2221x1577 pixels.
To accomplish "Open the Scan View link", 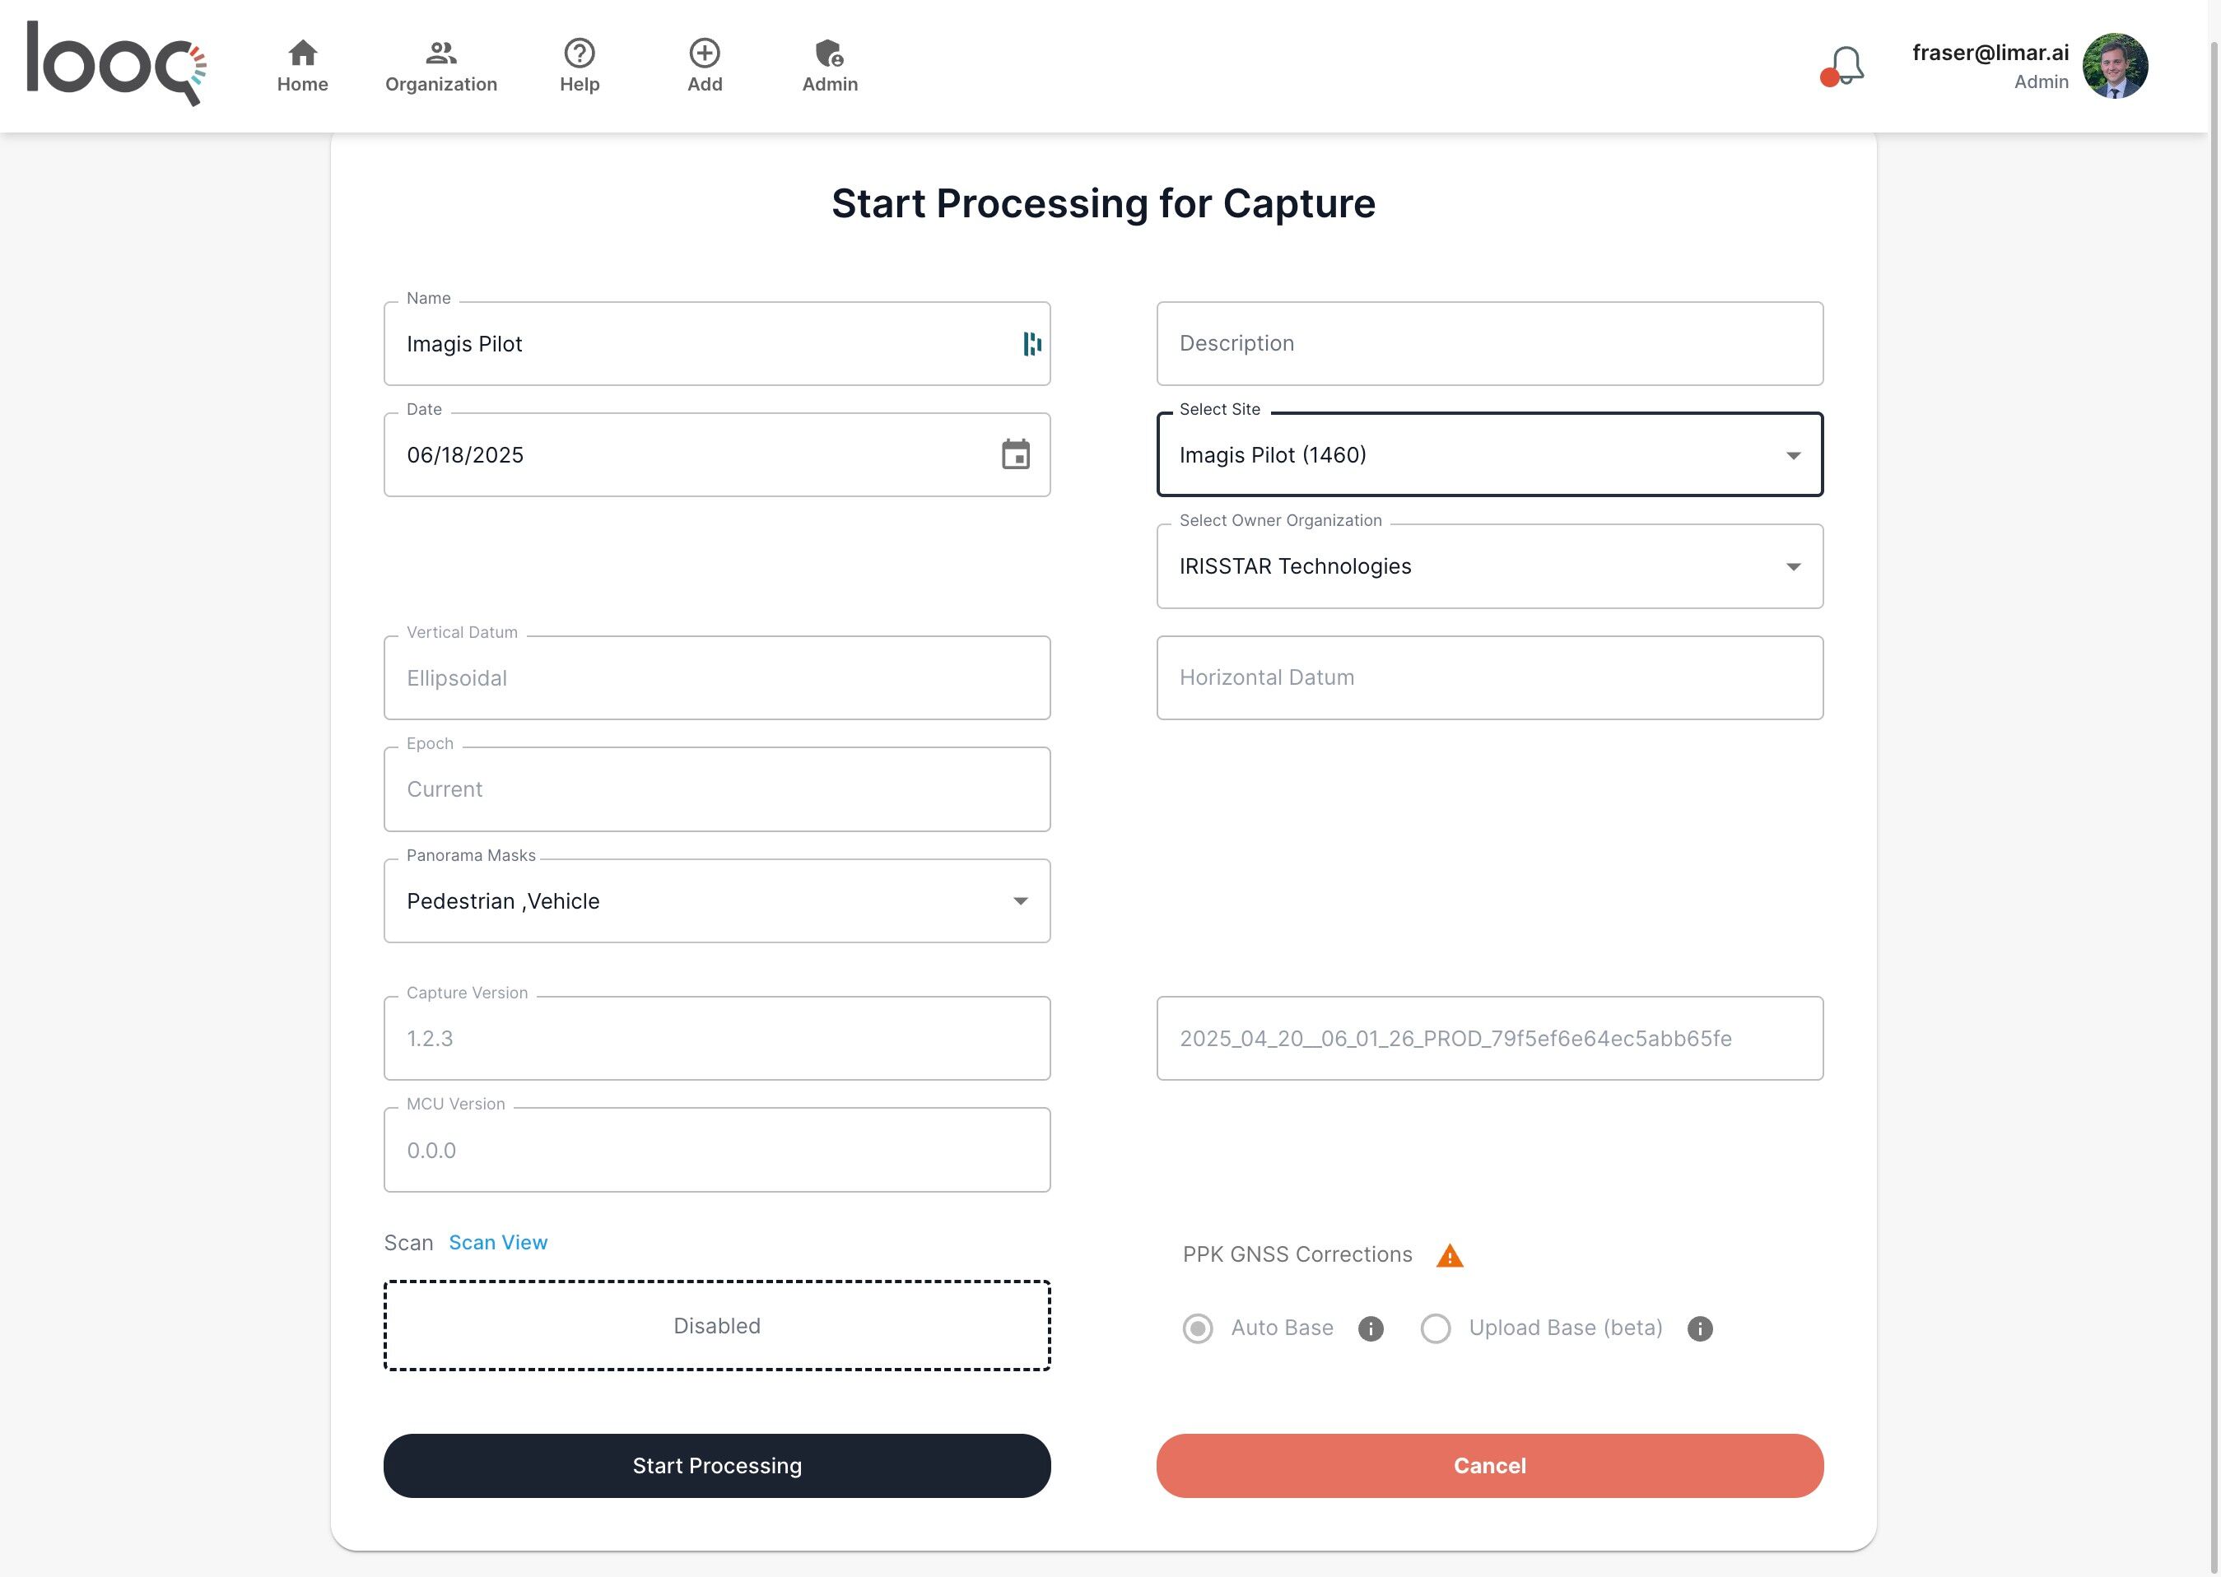I will point(497,1243).
